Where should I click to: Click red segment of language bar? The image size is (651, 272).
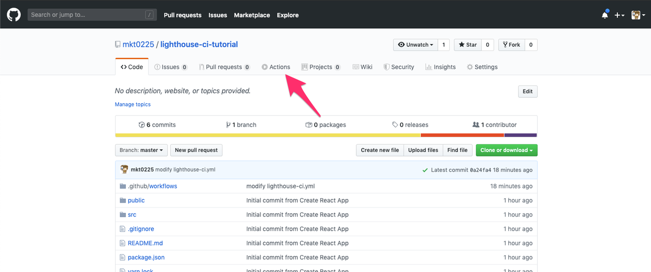click(x=463, y=135)
